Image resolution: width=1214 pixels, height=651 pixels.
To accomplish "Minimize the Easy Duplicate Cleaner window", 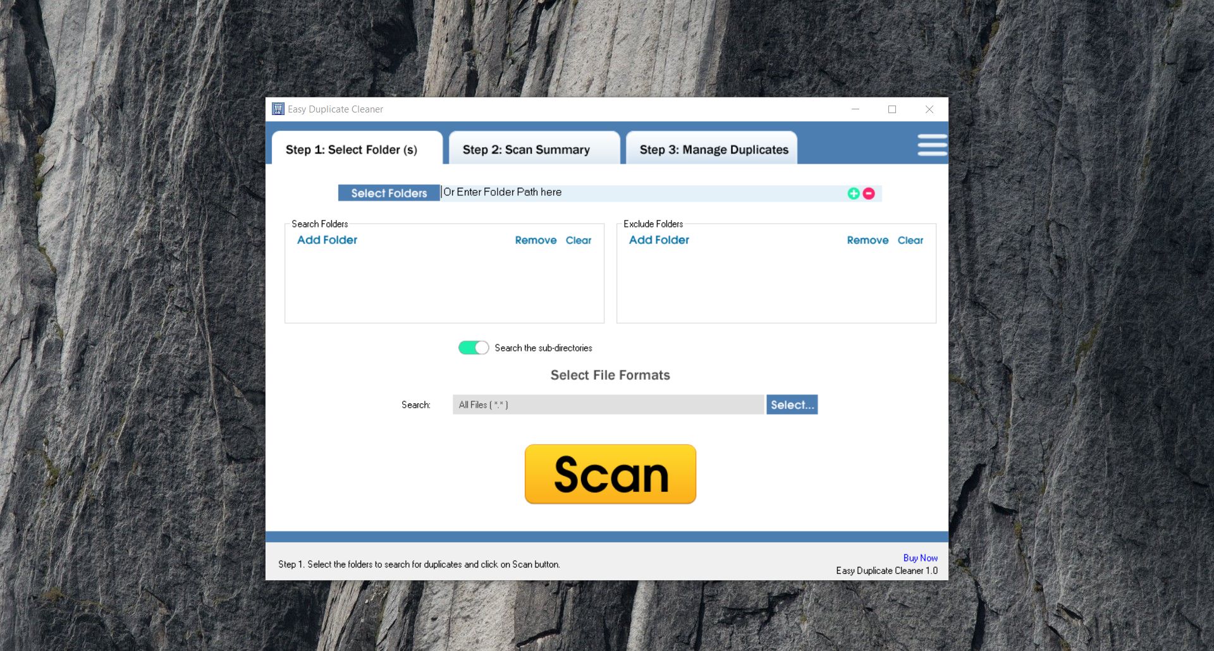I will [855, 109].
